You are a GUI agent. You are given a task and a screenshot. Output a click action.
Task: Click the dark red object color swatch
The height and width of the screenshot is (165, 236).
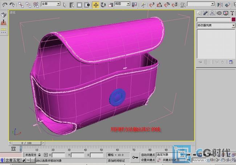(x=233, y=20)
